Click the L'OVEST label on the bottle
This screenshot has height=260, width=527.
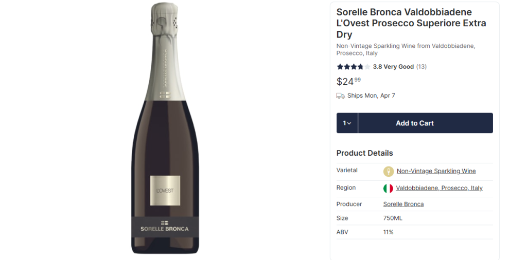click(x=165, y=191)
